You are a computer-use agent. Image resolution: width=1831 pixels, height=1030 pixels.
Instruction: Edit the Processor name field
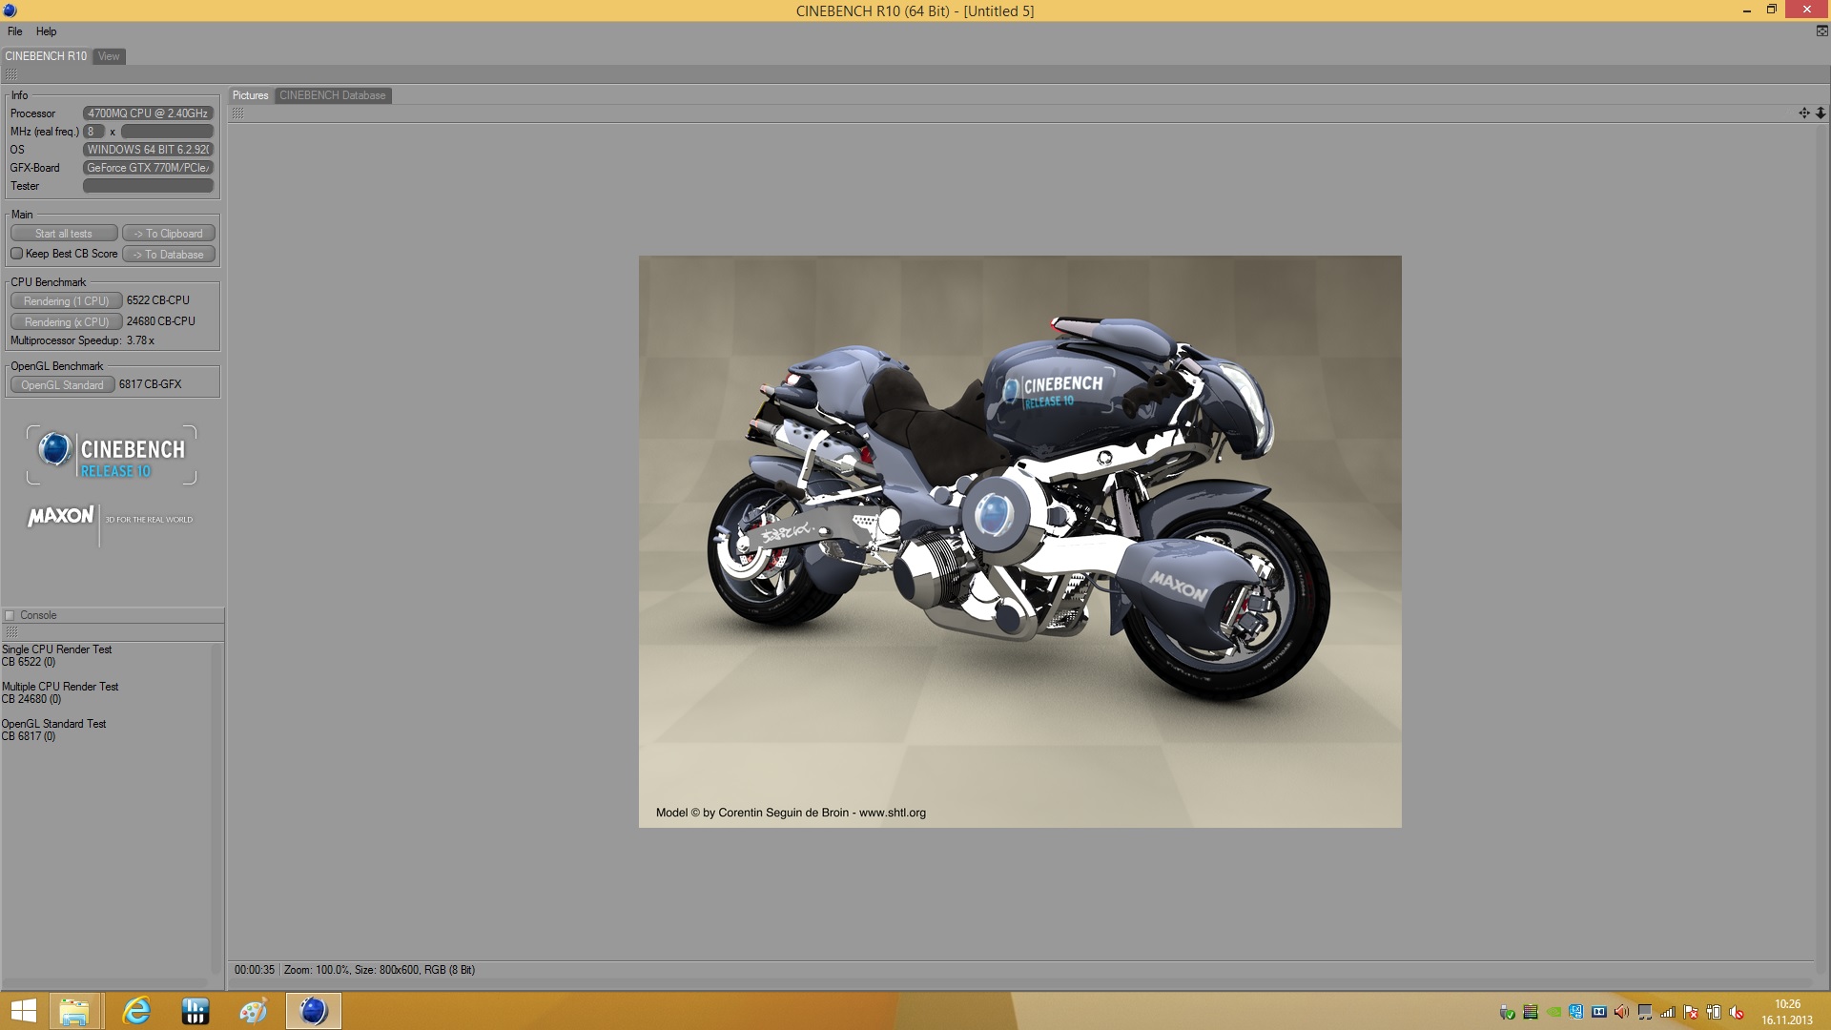point(148,113)
